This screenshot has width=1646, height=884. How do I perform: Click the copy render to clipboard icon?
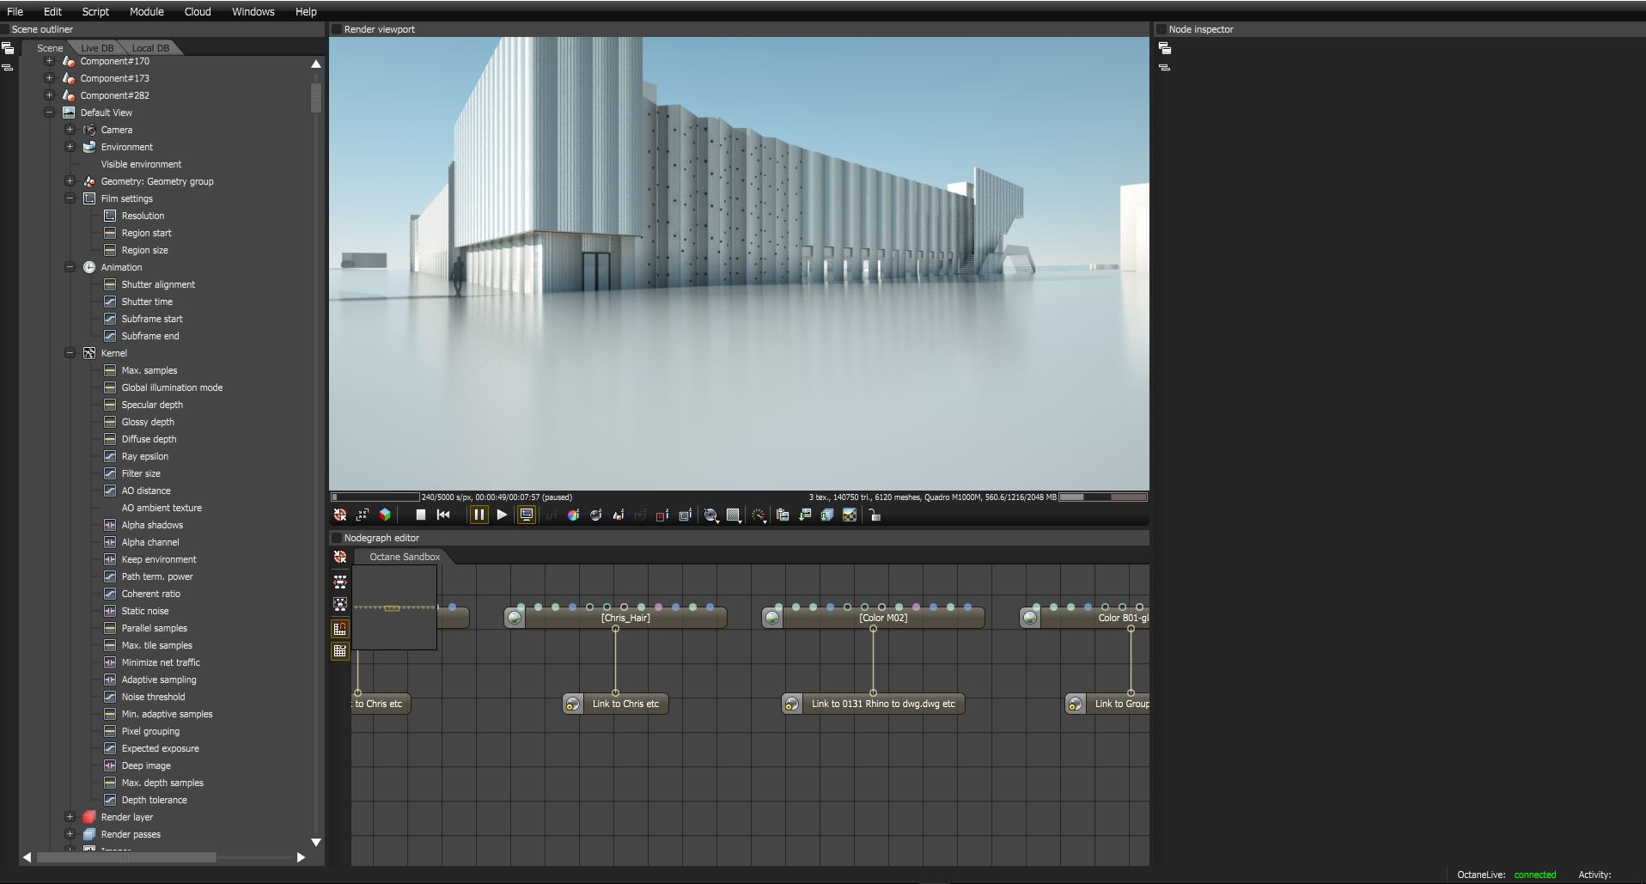pyautogui.click(x=783, y=515)
